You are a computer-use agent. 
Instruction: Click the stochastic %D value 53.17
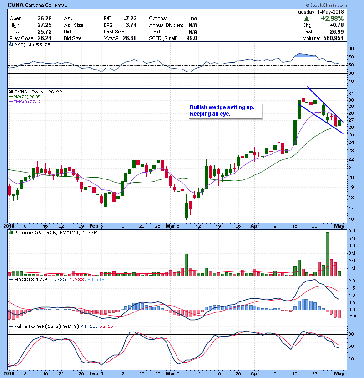click(x=106, y=326)
